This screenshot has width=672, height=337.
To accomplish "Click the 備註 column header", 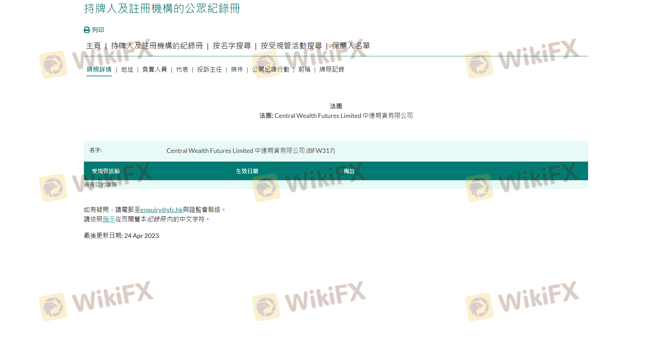I will [349, 171].
